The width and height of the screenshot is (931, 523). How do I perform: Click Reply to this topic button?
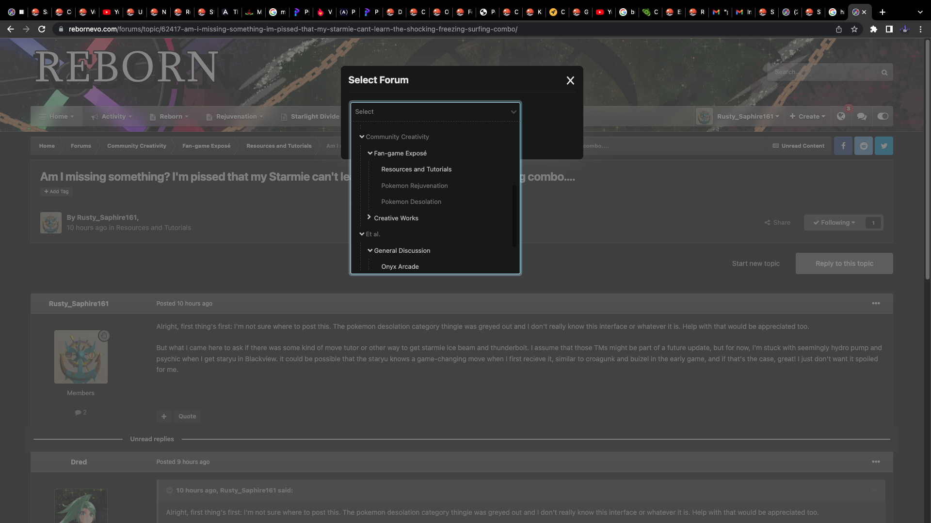[x=844, y=263]
